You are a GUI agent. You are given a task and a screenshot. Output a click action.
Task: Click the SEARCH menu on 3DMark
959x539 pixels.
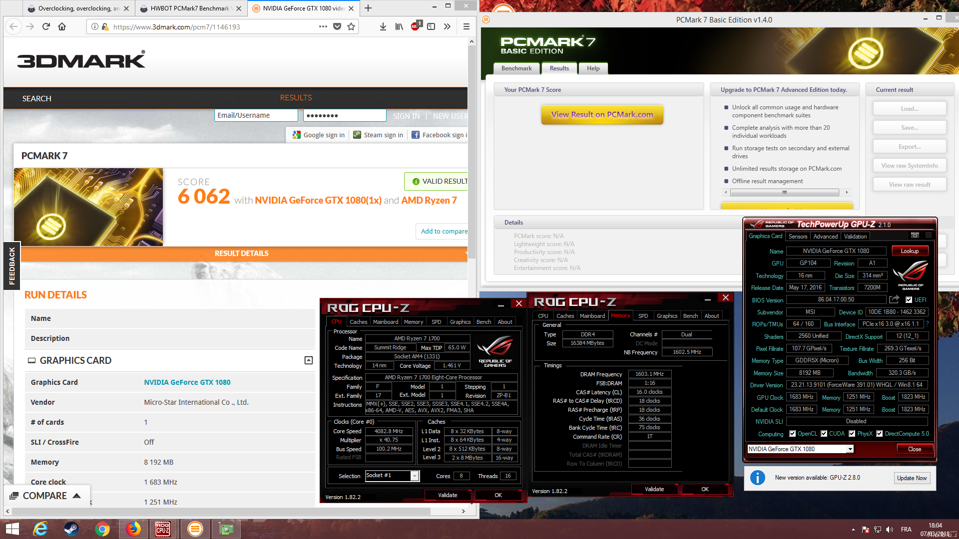[36, 98]
